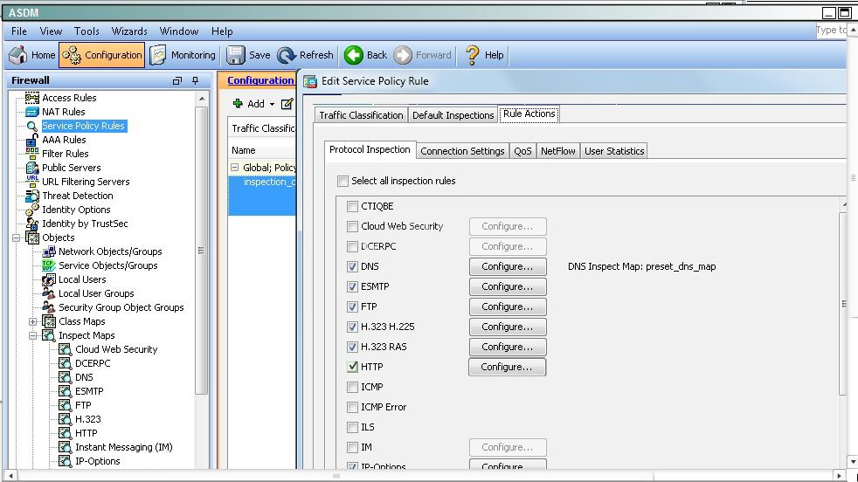Viewport: 858px width, 482px height.
Task: Uncheck FTP inspection
Action: (x=352, y=307)
